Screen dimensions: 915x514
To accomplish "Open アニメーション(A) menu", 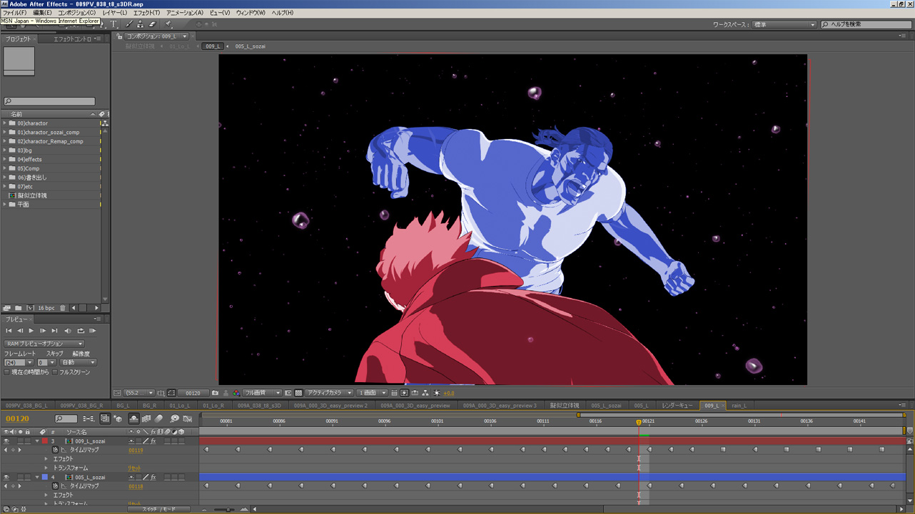I will coord(184,13).
